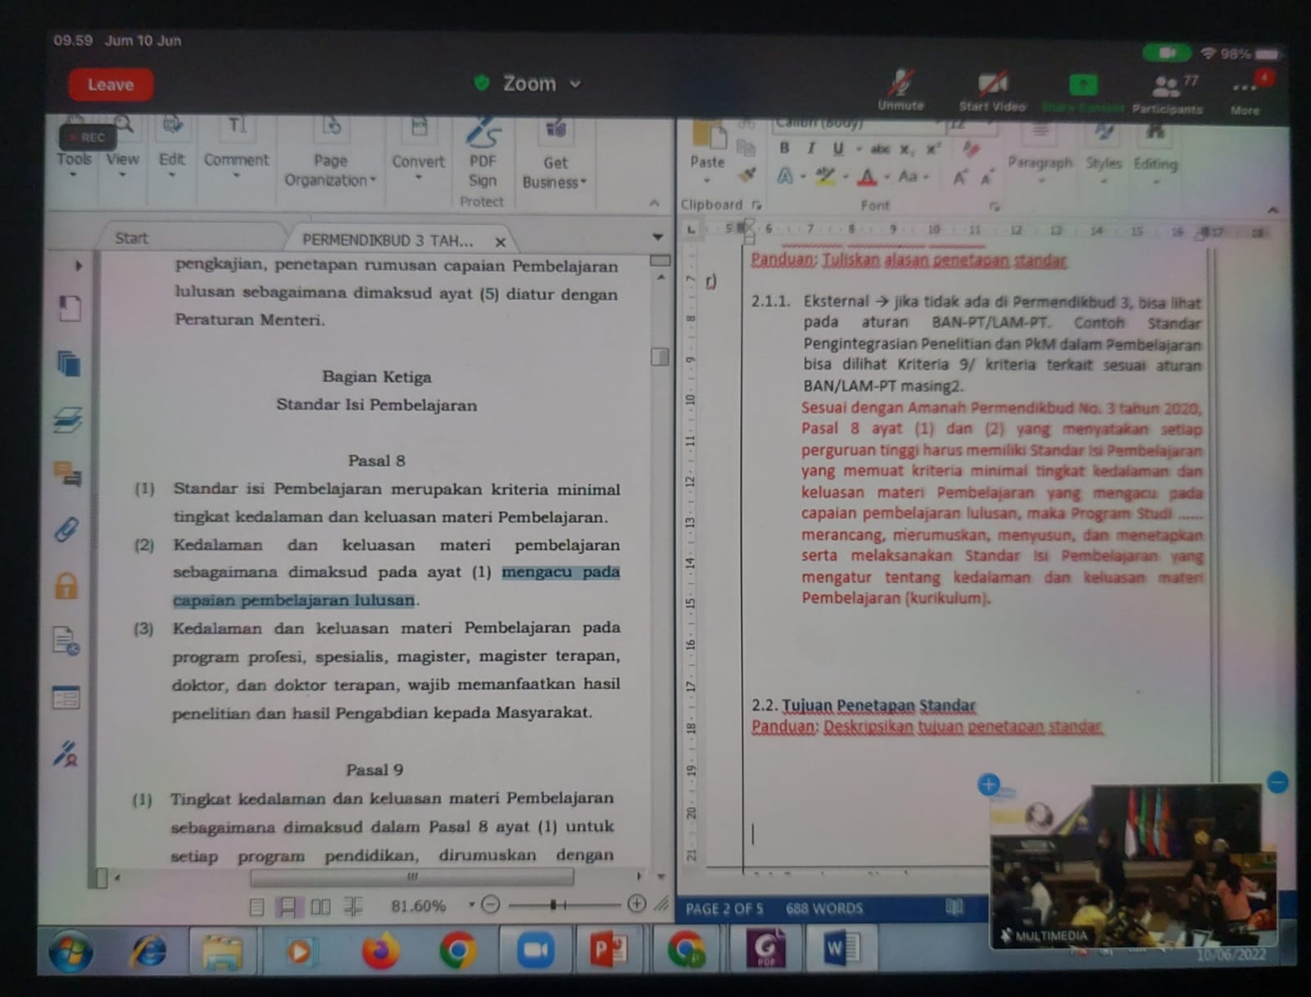Zoom in with plus button in PDF
Image resolution: width=1311 pixels, height=997 pixels.
(637, 904)
